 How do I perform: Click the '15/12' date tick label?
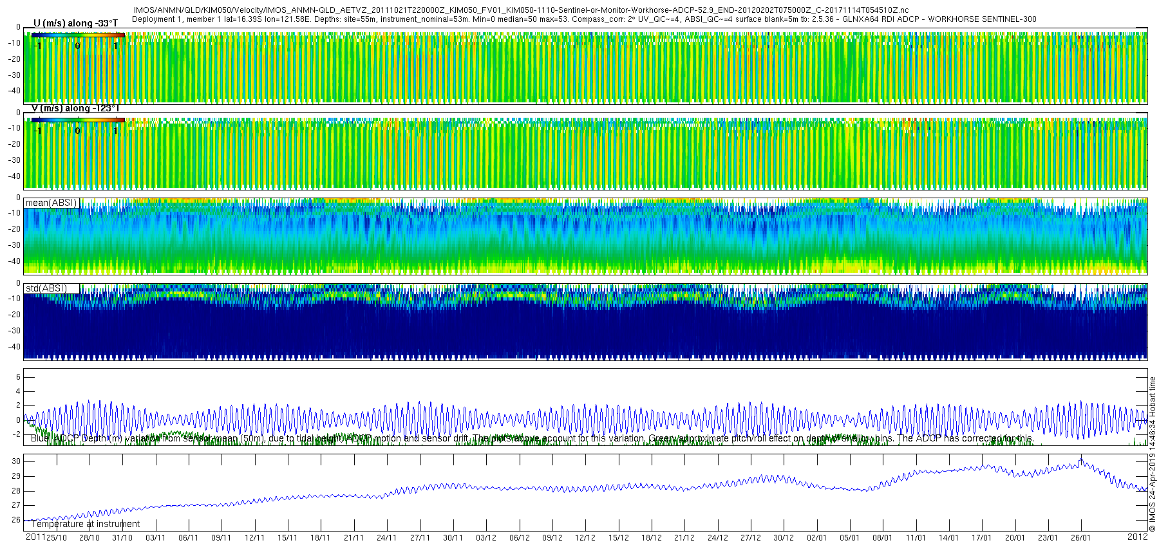[x=618, y=538]
